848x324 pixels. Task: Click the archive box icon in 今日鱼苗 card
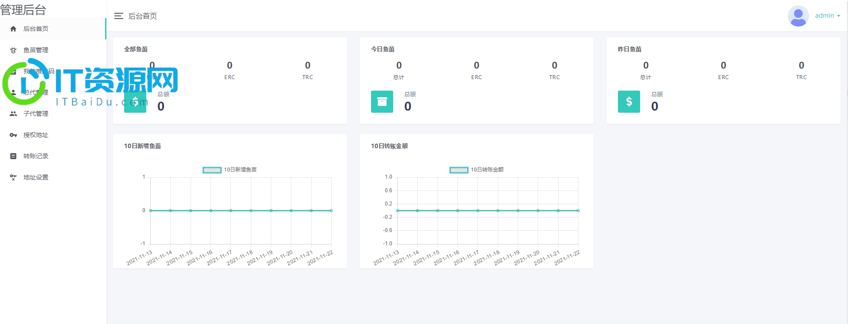[382, 102]
